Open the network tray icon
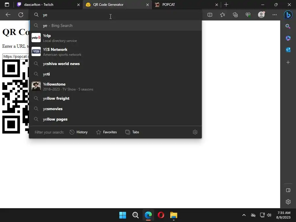 coord(262,215)
